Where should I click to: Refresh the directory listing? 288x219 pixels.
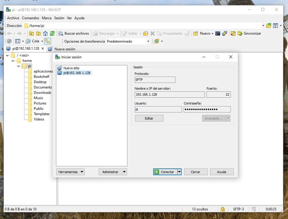tap(52, 33)
